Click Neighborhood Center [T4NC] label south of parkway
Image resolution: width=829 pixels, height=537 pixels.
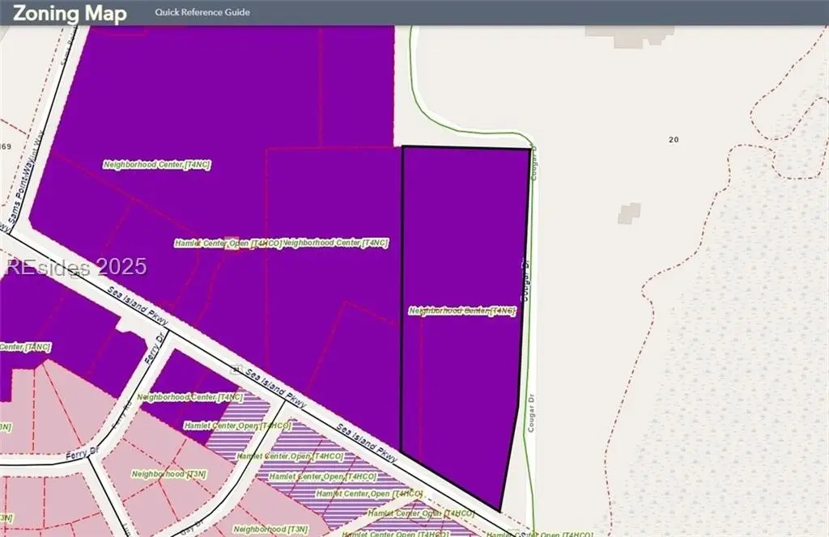click(x=190, y=397)
